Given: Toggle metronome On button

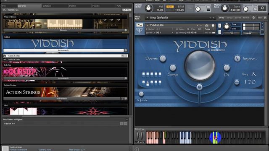Looking at the screenshot, I should pyautogui.click(x=208, y=7).
